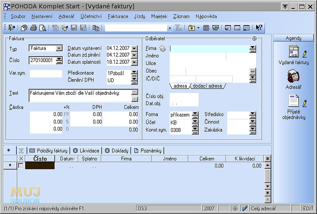Open the Soubor menu

click(x=18, y=16)
